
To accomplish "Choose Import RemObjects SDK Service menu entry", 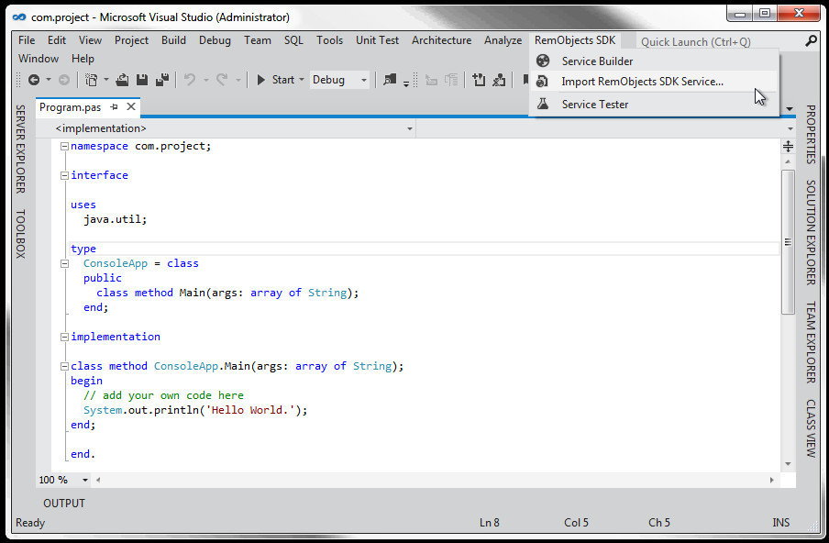I will [x=655, y=82].
